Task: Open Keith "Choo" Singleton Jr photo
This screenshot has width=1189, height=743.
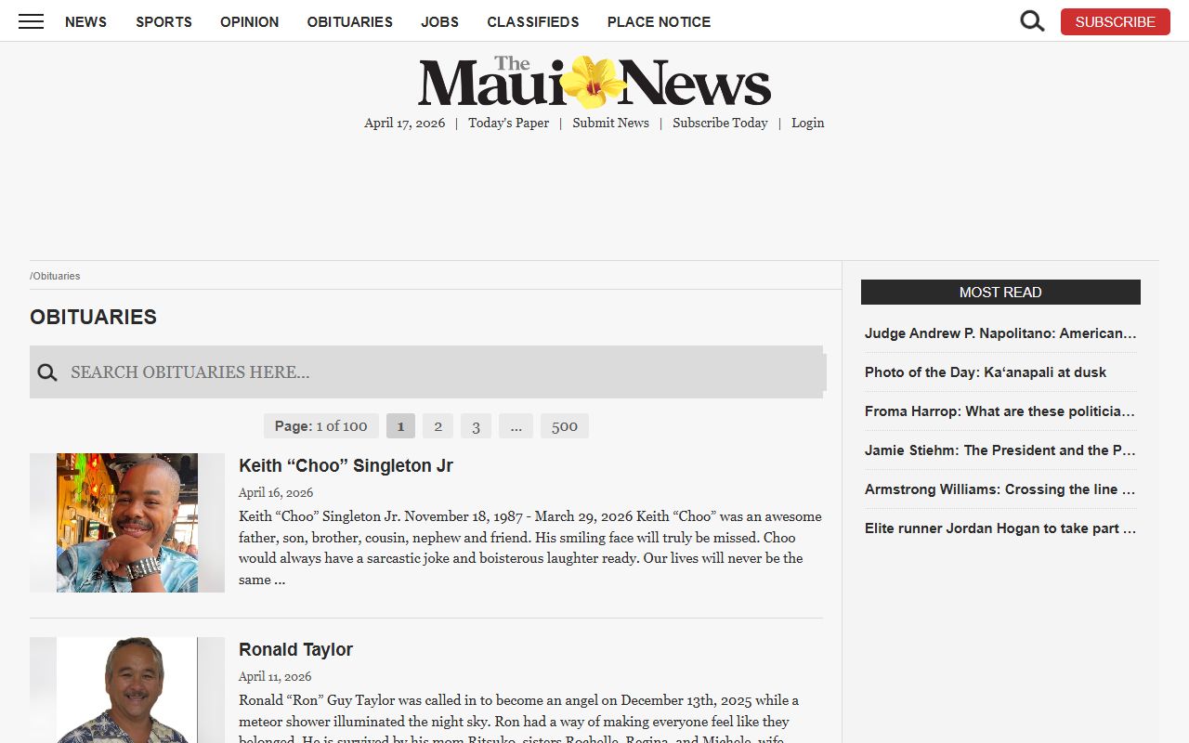Action: (127, 523)
